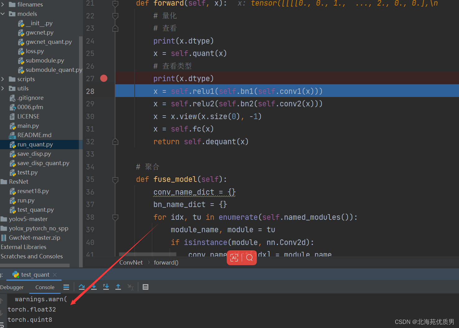The height and width of the screenshot is (328, 459).
Task: Select Scratches and Consoles node
Action: 32,256
